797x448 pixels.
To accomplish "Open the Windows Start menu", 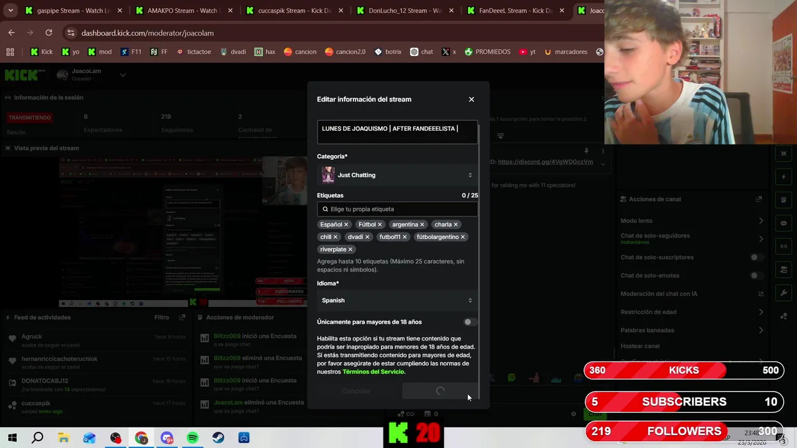I will tap(12, 438).
